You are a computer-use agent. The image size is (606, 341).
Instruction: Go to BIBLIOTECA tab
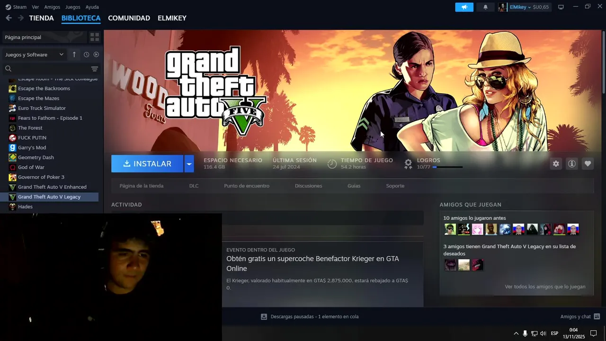81,18
